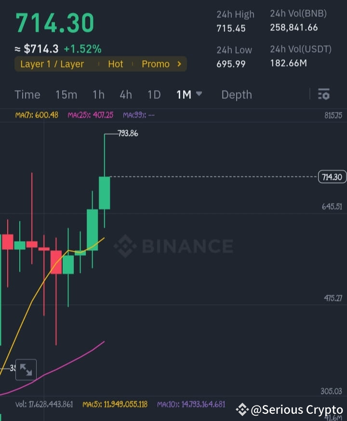
Task: Expand the Promo tag chevron
Action: click(178, 64)
